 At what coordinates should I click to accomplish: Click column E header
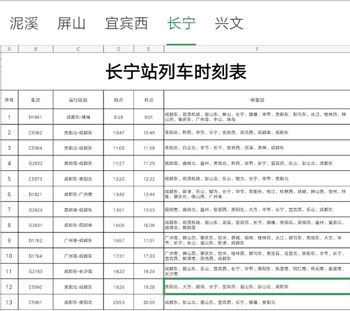point(148,49)
